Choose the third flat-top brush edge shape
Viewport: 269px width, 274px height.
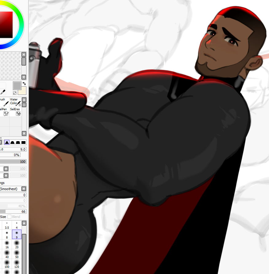(x=18, y=142)
